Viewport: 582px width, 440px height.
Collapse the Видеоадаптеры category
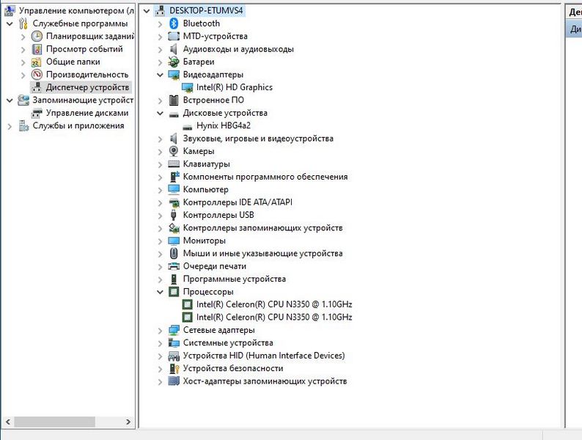[161, 75]
